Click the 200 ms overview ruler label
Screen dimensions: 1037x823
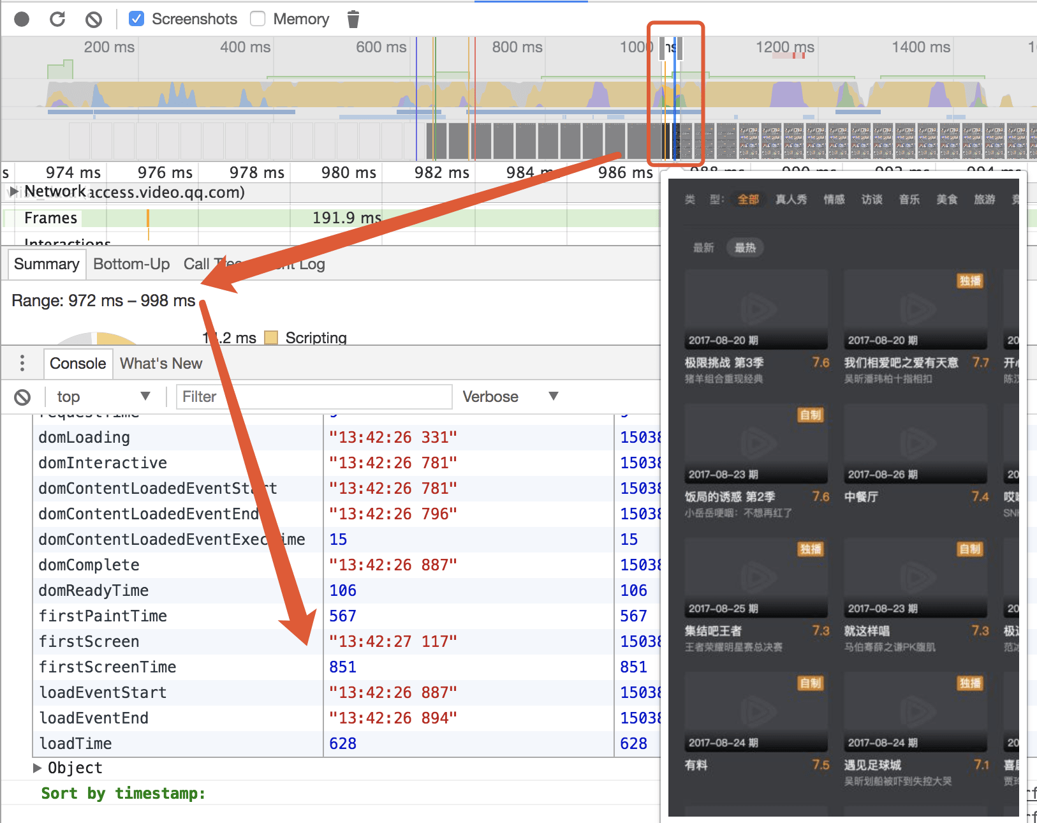pyautogui.click(x=109, y=47)
